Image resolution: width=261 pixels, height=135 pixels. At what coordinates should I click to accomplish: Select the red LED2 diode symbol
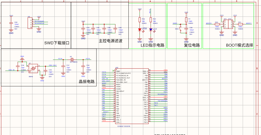tap(140, 30)
